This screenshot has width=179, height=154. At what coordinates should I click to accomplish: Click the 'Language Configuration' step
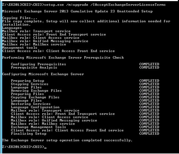pyautogui.click(x=35, y=107)
